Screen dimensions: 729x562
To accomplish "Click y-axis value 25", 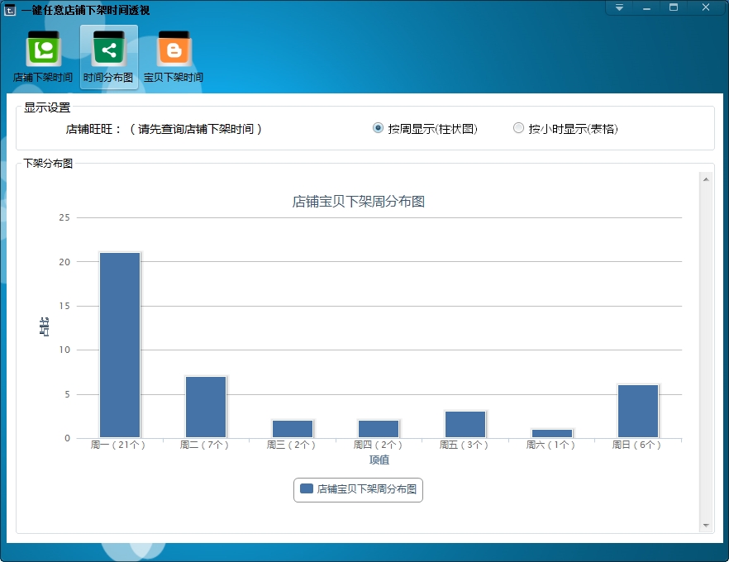I will (64, 217).
